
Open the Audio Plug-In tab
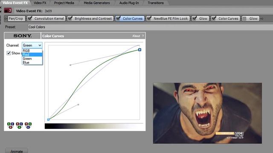129,3
